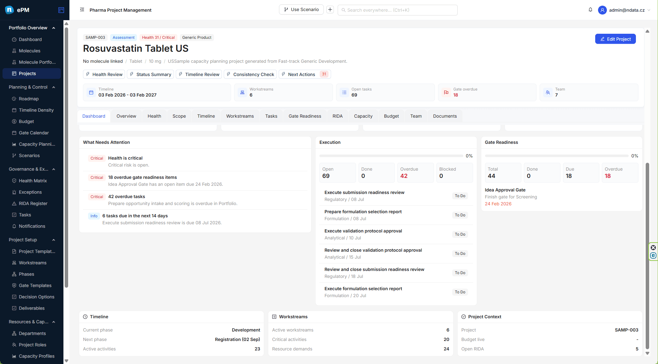Click the Health Matrix shield icon
Viewport: 658px width, 364px height.
(14, 181)
